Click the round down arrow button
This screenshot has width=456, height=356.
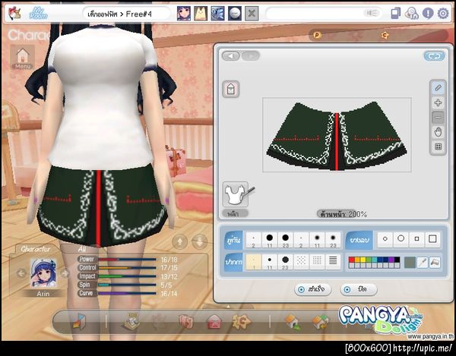[x=200, y=241]
